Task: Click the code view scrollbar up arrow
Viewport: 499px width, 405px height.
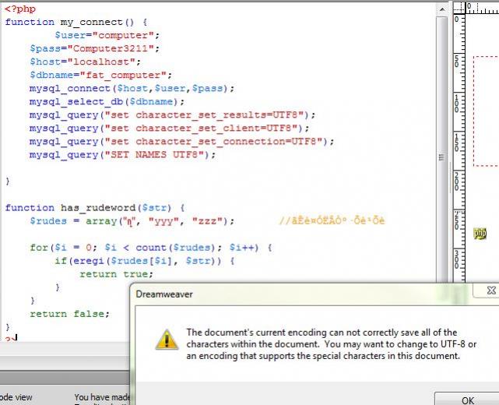Action: 442,9
